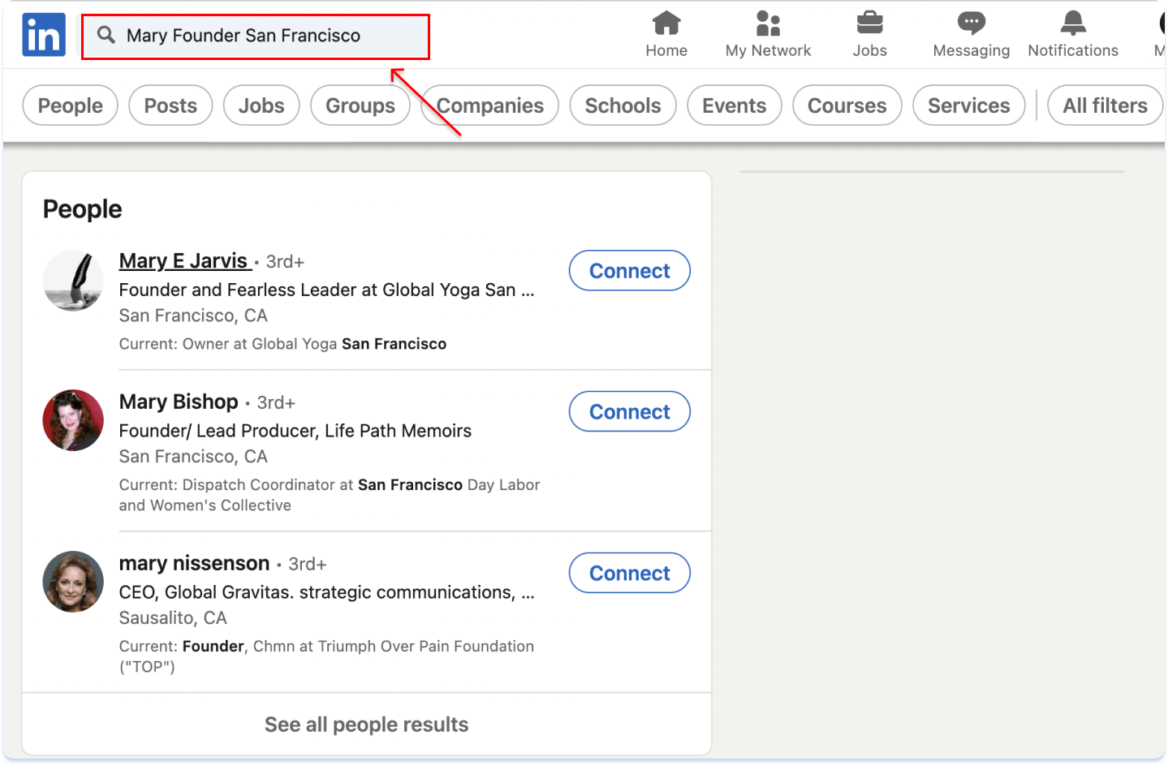Open Messaging

point(971,32)
